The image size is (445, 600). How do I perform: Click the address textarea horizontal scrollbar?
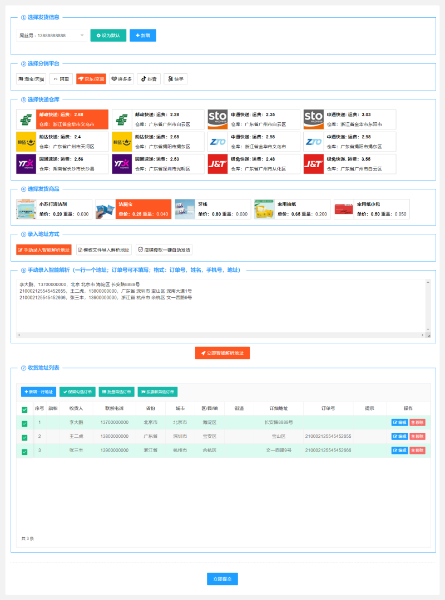point(220,336)
